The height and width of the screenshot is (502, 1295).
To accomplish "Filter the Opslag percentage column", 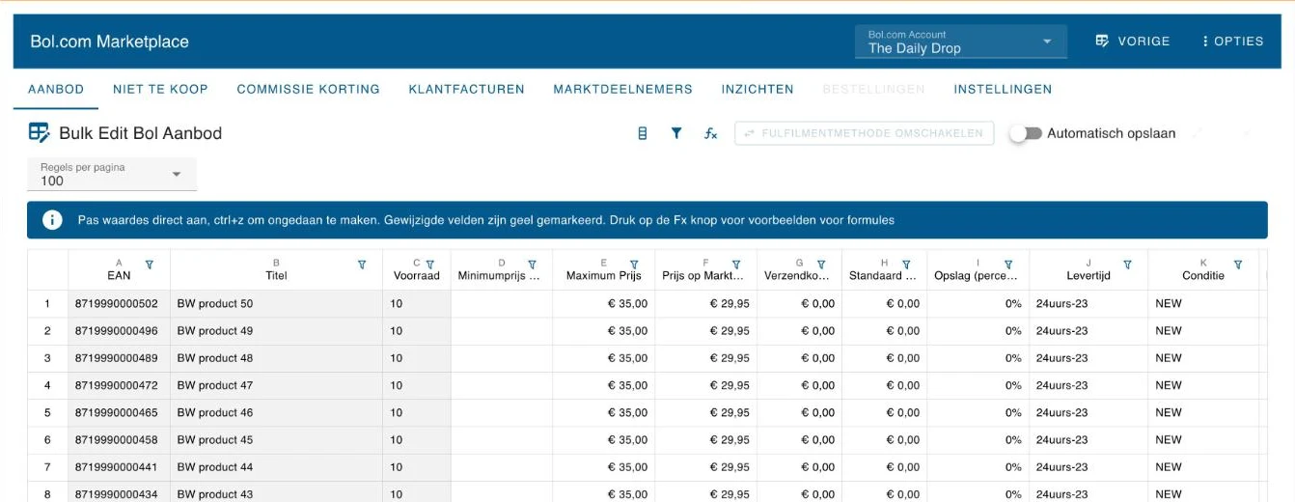I will click(x=1008, y=265).
